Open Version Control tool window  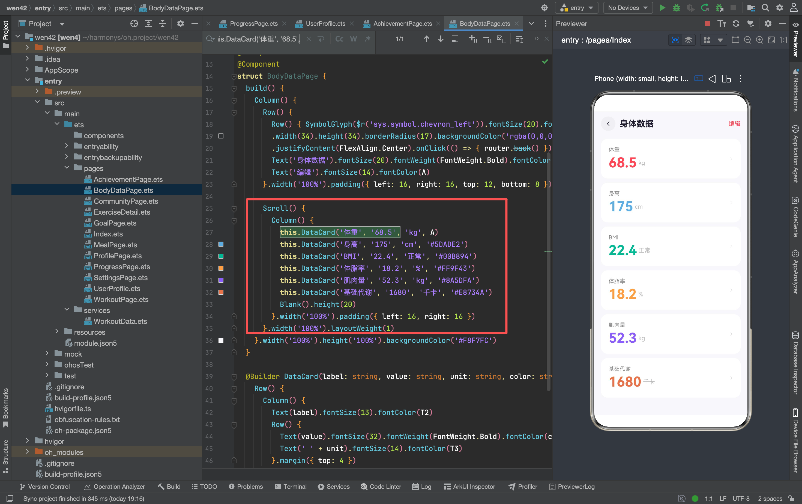tap(45, 486)
